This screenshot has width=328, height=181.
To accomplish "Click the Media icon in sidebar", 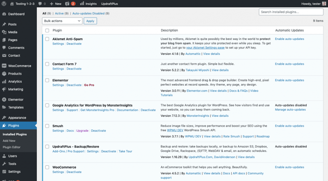I will [4, 32].
